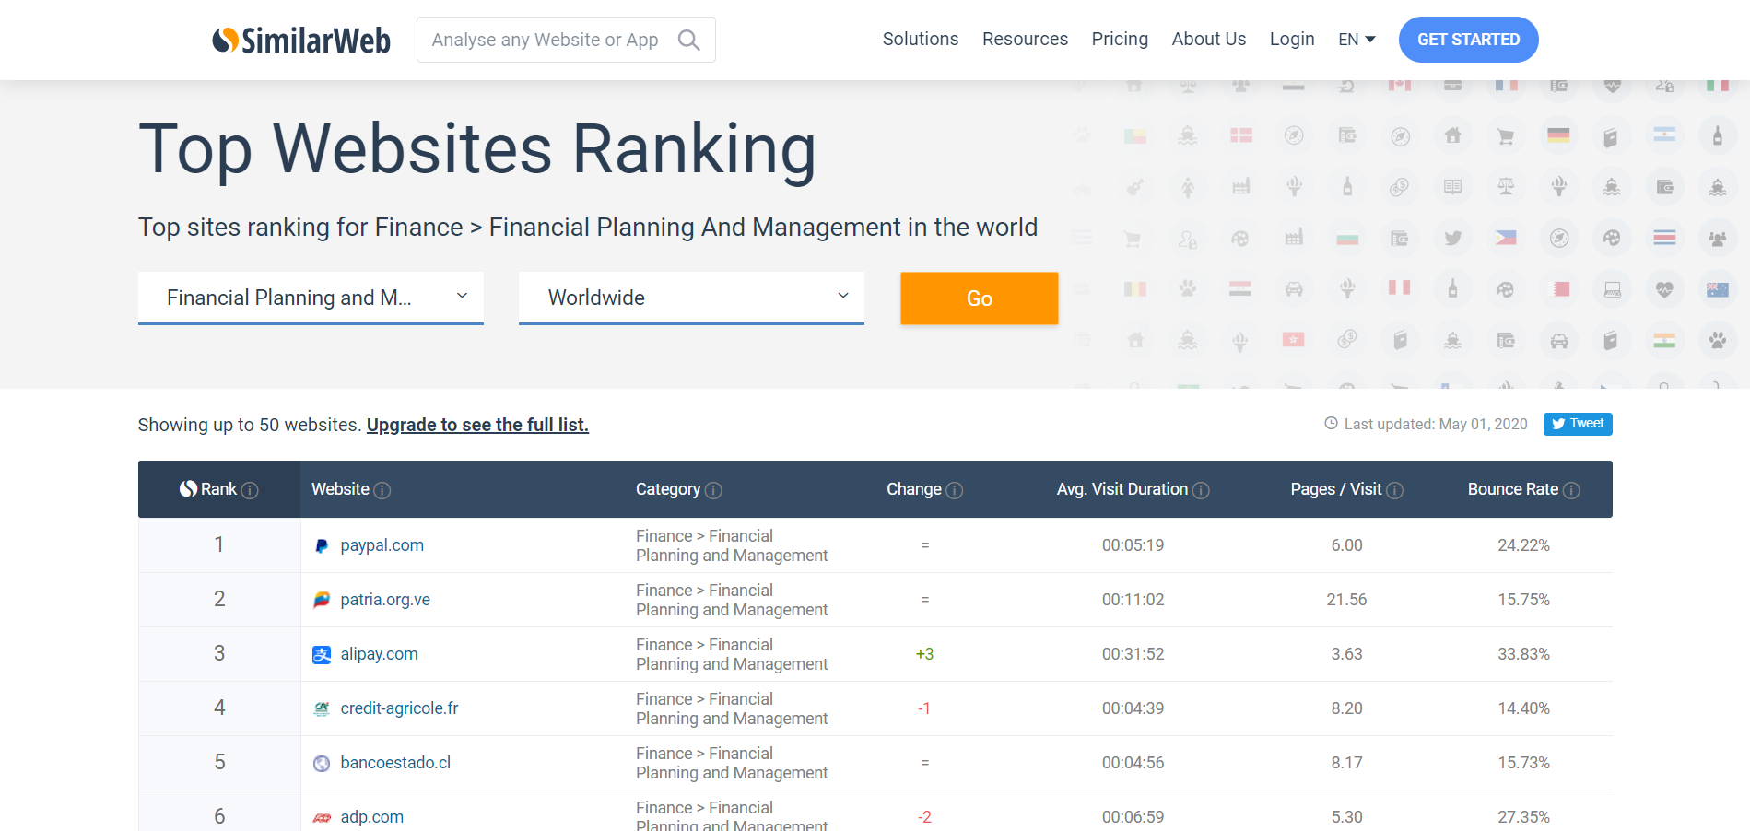Click the info icon next to Category
The width and height of the screenshot is (1750, 831).
click(x=713, y=490)
